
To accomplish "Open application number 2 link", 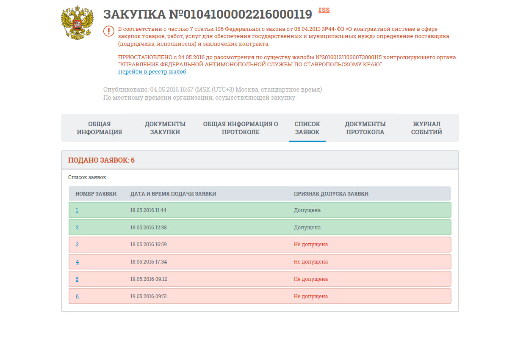I will tap(77, 228).
